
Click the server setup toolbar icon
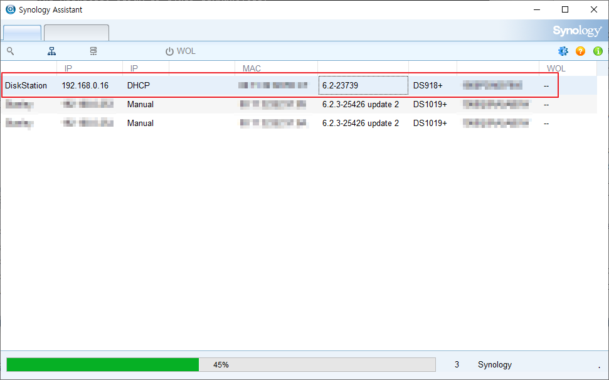pyautogui.click(x=93, y=51)
